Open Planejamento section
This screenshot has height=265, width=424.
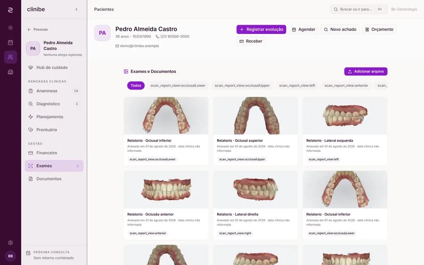pyautogui.click(x=54, y=117)
